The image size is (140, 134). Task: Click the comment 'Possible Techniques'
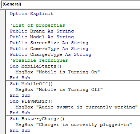[39, 60]
